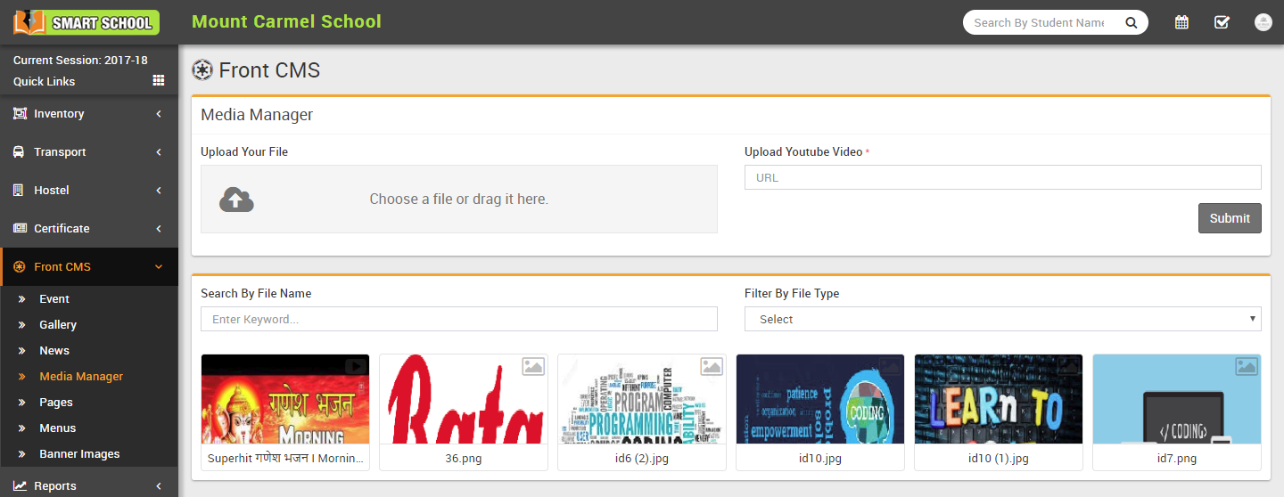Viewport: 1284px width, 497px height.
Task: Expand the Transport sidebar menu
Action: [x=89, y=152]
